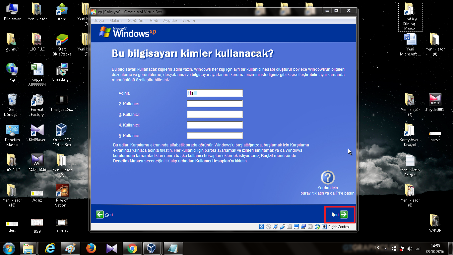Select the Lindsey Stirling - Kısayol shortcut icon
The width and height of the screenshot is (453, 255).
(410, 17)
